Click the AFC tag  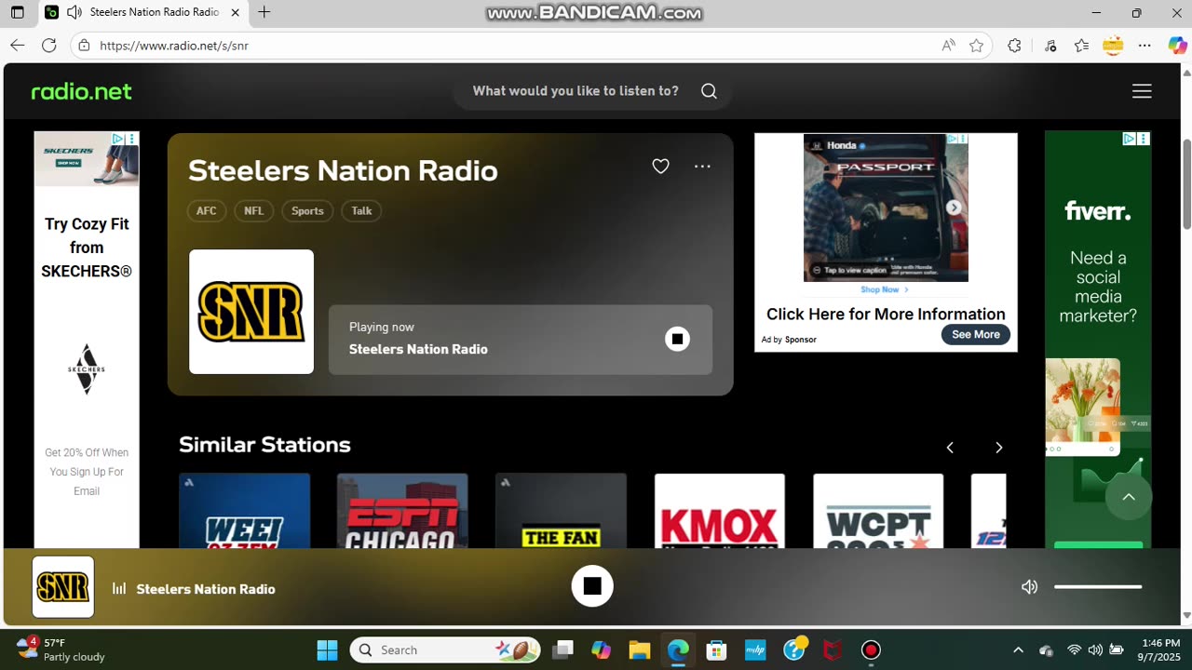point(207,211)
